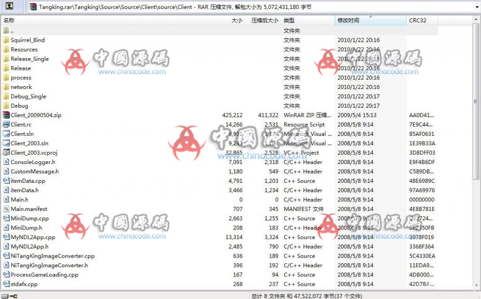Select the Release_Single folder icon

pos(6,59)
